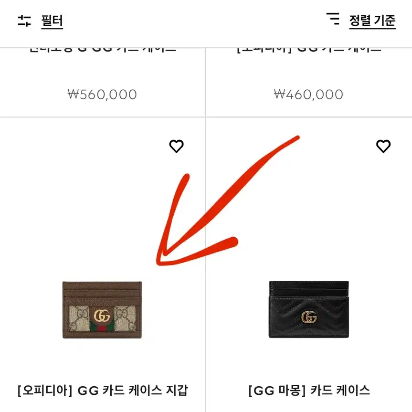Open the cut-off [오피디아] GG 카드 케이스 title

click(x=309, y=50)
